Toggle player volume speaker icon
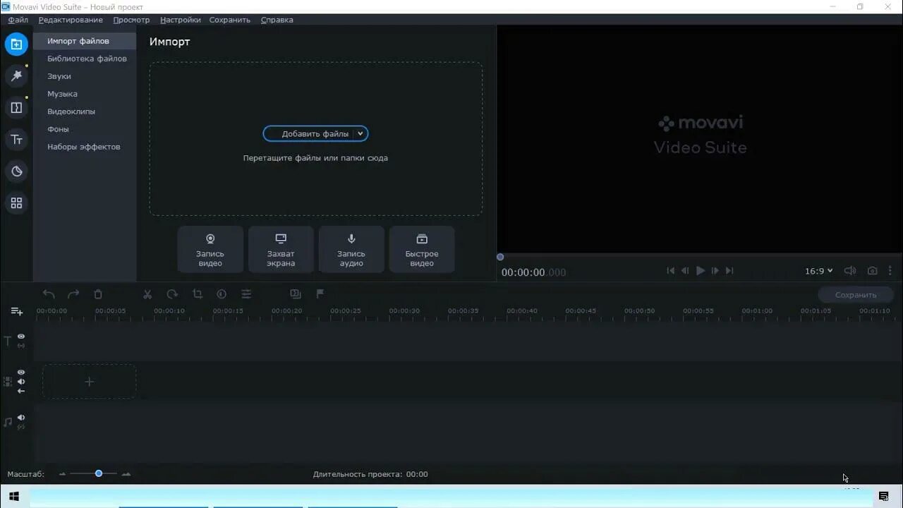The width and height of the screenshot is (903, 508). click(850, 271)
